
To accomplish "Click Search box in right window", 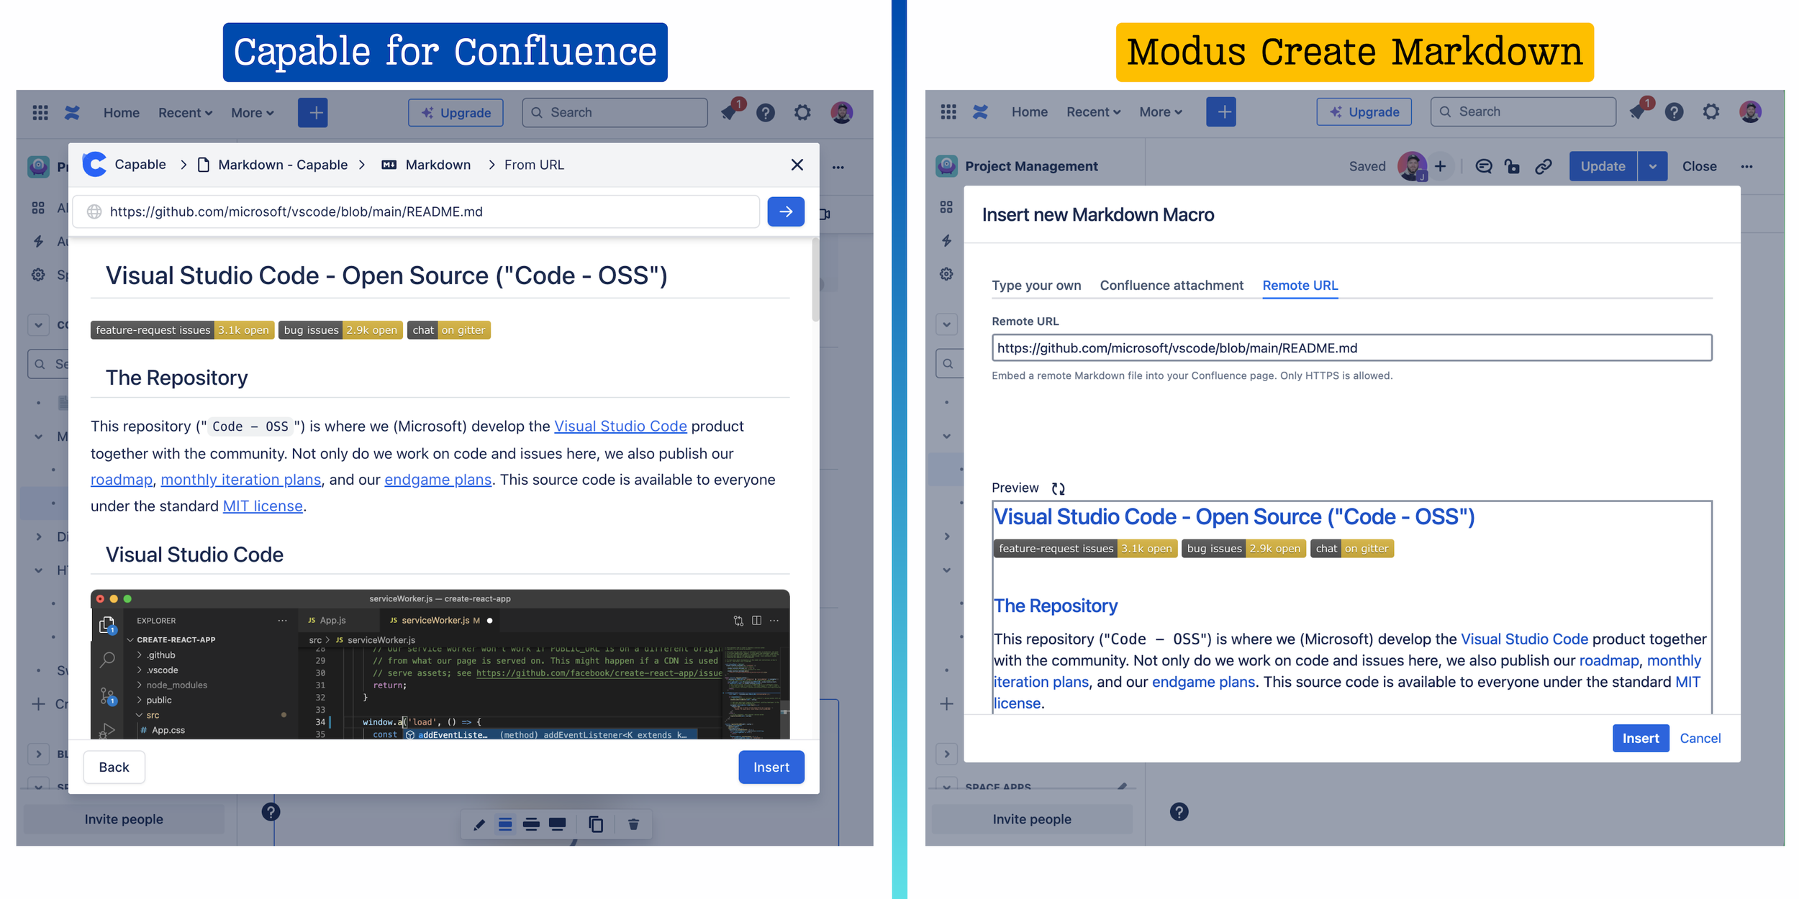I will coord(1523,111).
